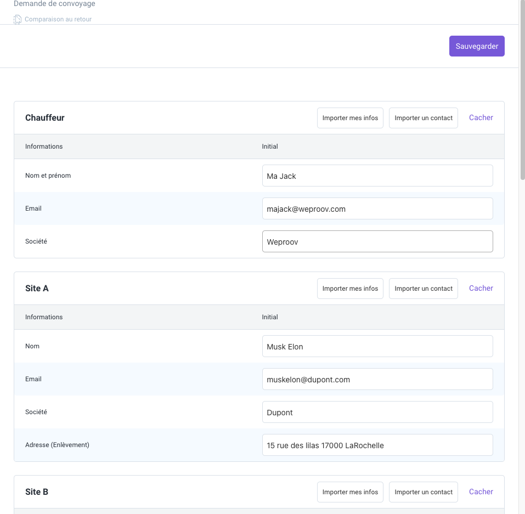525x514 pixels.
Task: Click the Chauffeur Nom et prénom field
Action: 377,176
